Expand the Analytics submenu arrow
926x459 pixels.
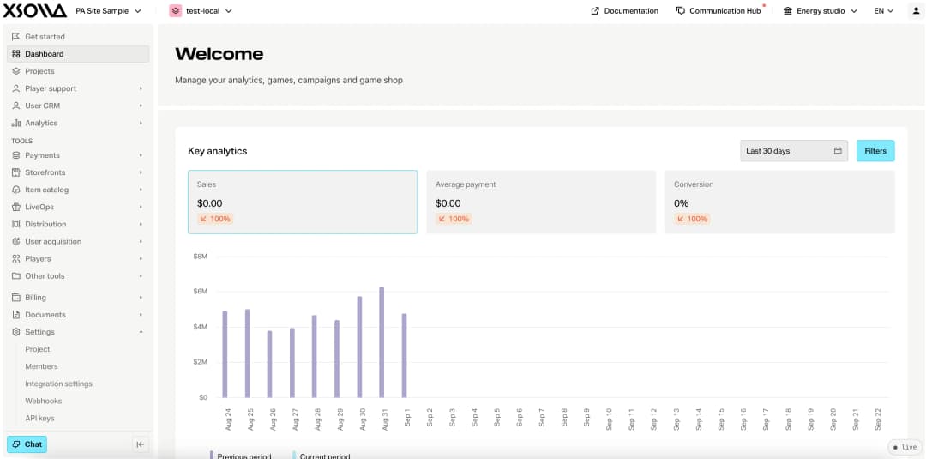141,123
